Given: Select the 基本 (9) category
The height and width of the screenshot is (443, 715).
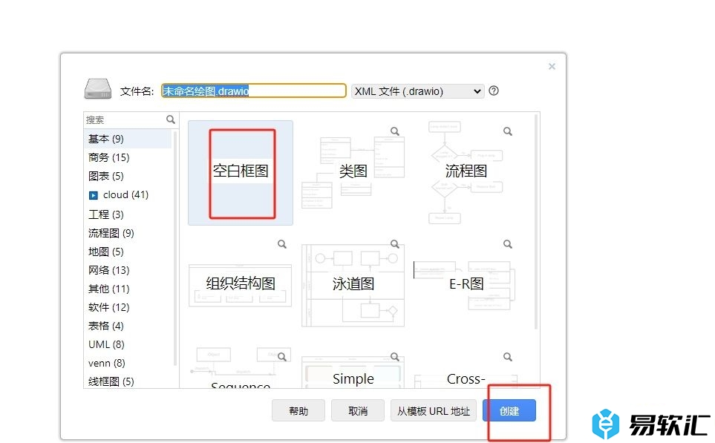Looking at the screenshot, I should [x=128, y=139].
